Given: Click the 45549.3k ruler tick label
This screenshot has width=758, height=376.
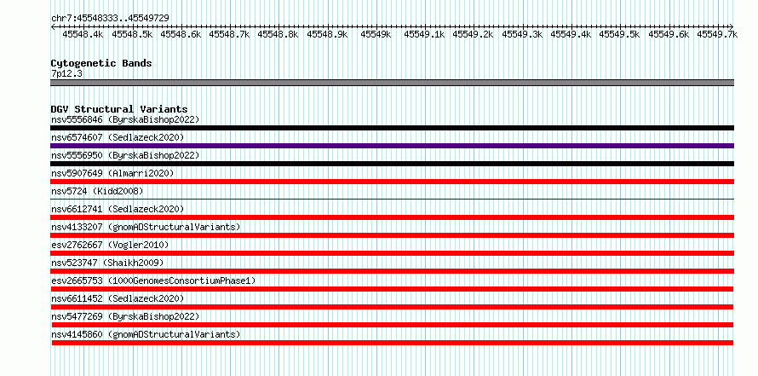Looking at the screenshot, I should tap(522, 34).
